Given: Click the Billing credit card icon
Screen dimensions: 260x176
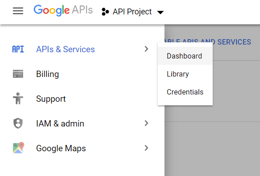Looking at the screenshot, I should [18, 74].
